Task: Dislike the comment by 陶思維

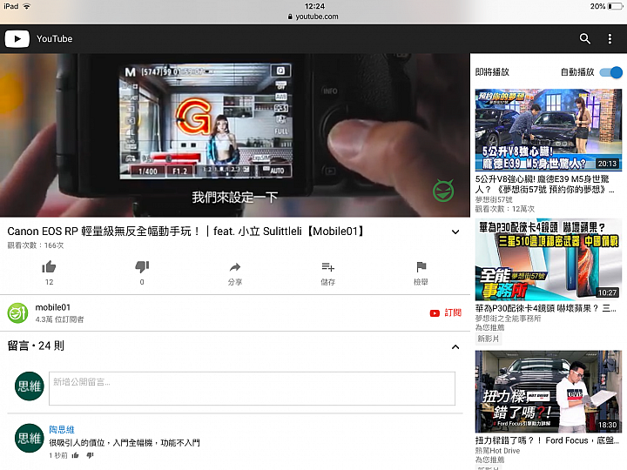Action: pyautogui.click(x=90, y=455)
